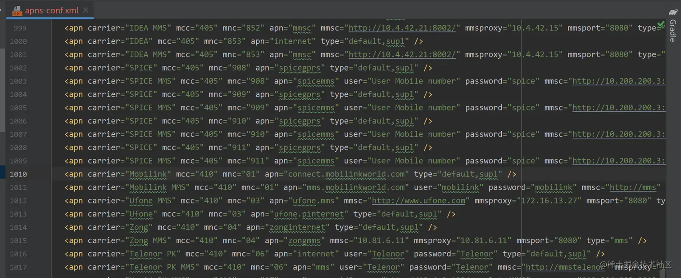The image size is (681, 278).
Task: Click the "spicegprs" apn value on line 1002
Action: [300, 68]
